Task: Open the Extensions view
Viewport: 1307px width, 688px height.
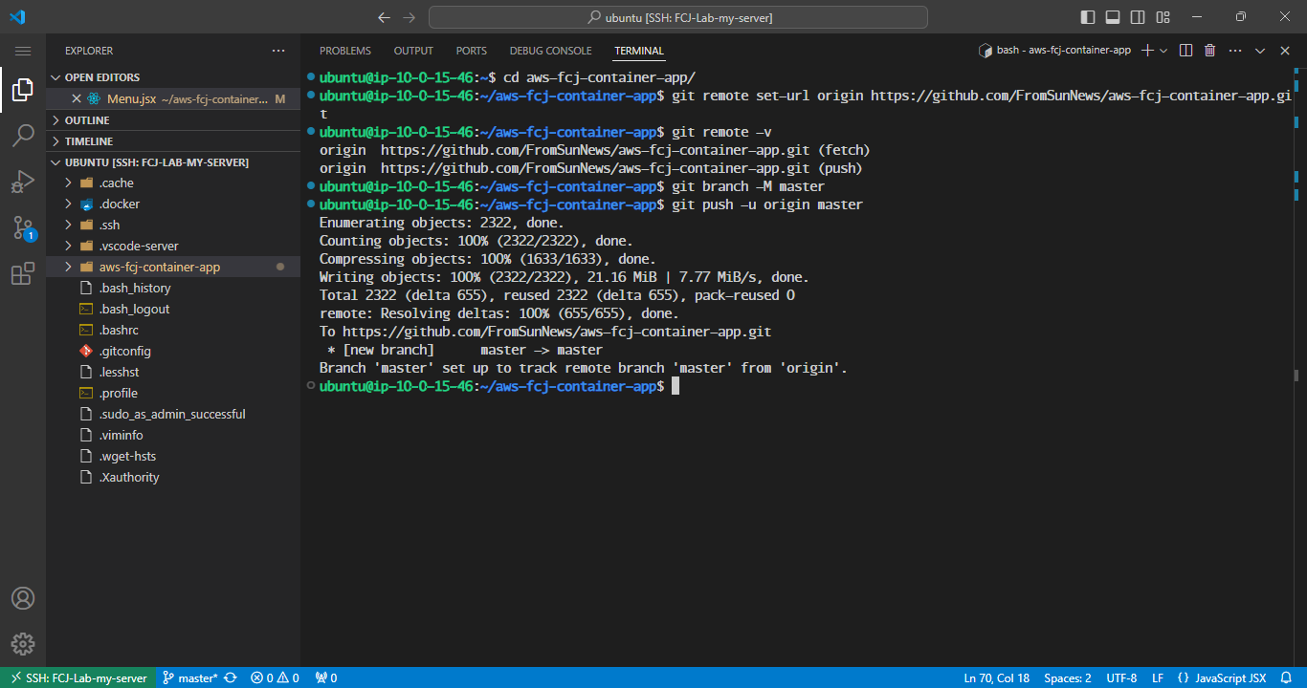Action: point(23,274)
